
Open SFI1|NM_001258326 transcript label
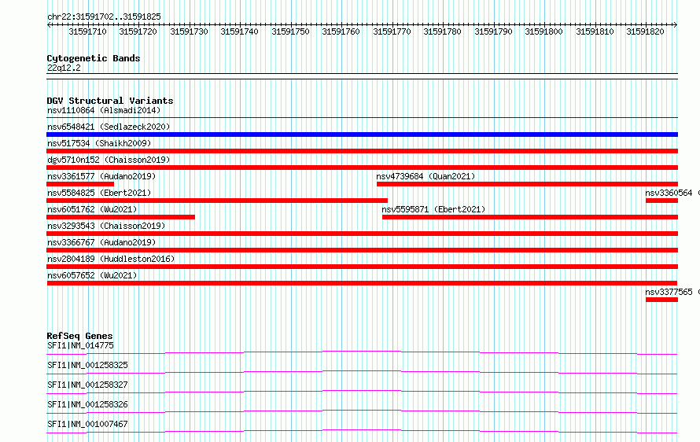87,404
